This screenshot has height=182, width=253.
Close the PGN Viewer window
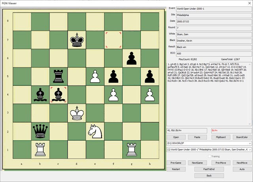click(249, 3)
